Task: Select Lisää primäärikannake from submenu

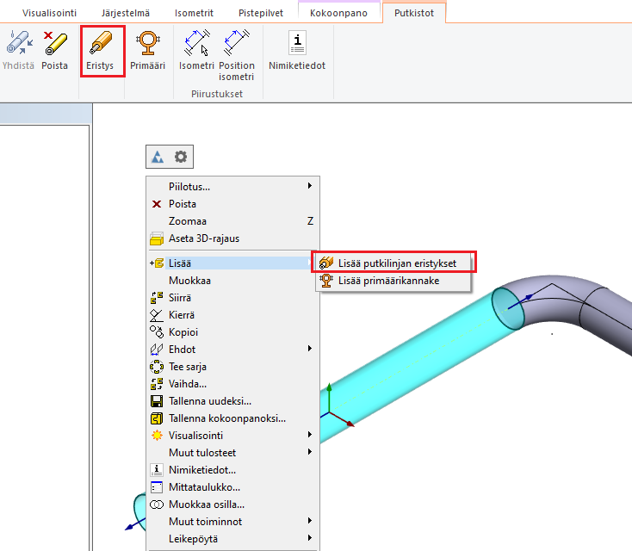Action: pyautogui.click(x=388, y=280)
